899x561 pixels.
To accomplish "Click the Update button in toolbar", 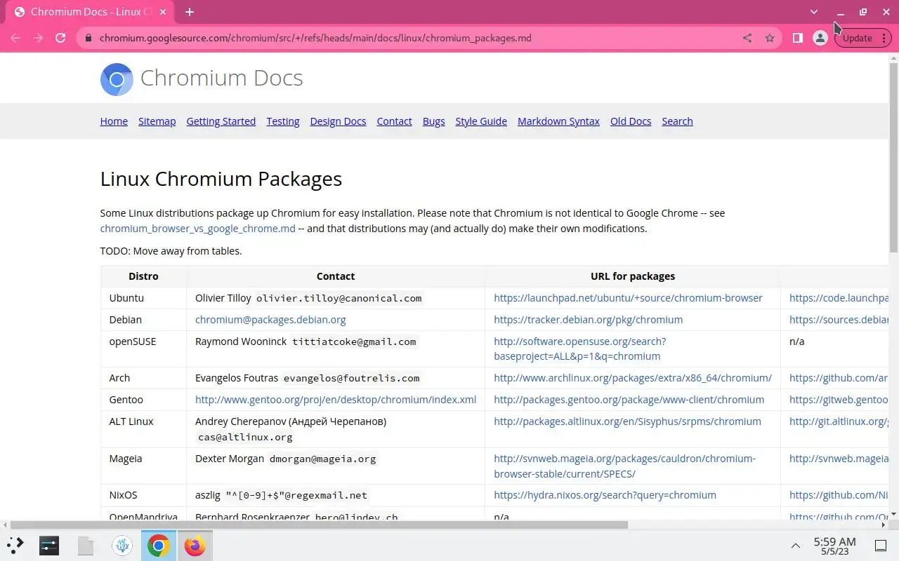I will pos(863,38).
